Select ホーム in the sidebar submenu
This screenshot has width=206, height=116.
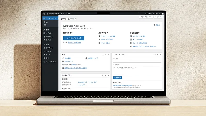(46, 22)
